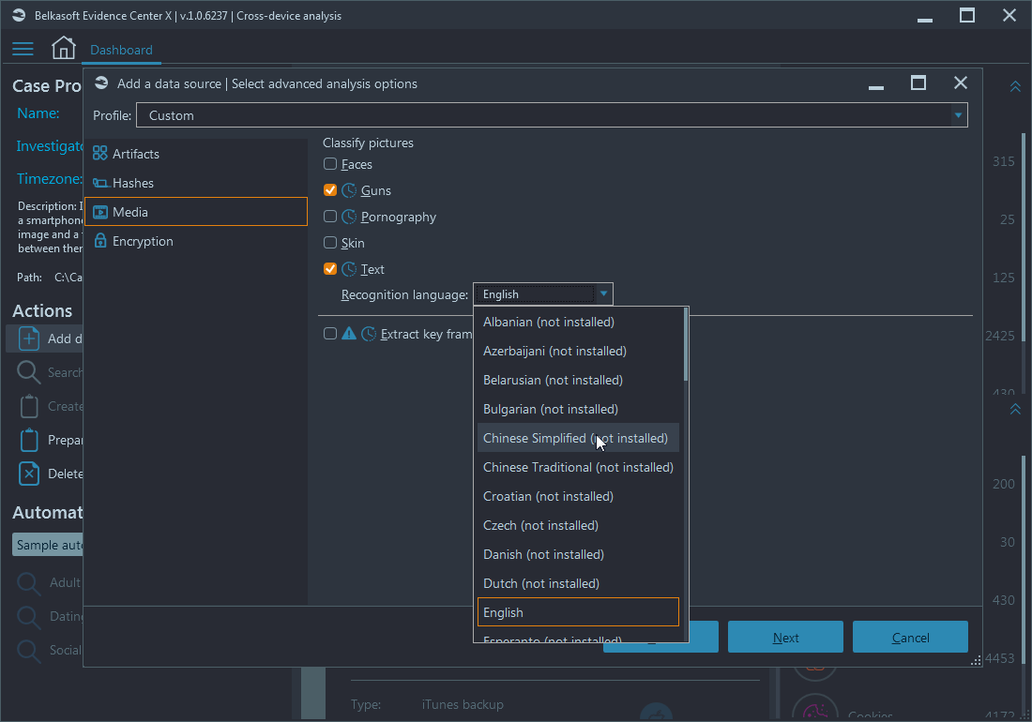Viewport: 1032px width, 722px height.
Task: Collapse the upper dashboard panel chevron
Action: [x=1015, y=86]
